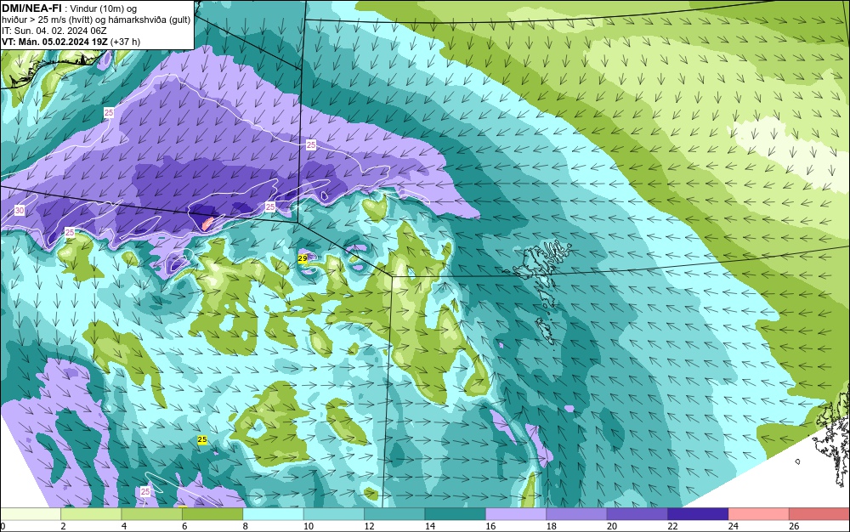Pick the 22–24 m/s dark indigo swatch
Image resolution: width=850 pixels, height=532 pixels.
click(x=698, y=514)
